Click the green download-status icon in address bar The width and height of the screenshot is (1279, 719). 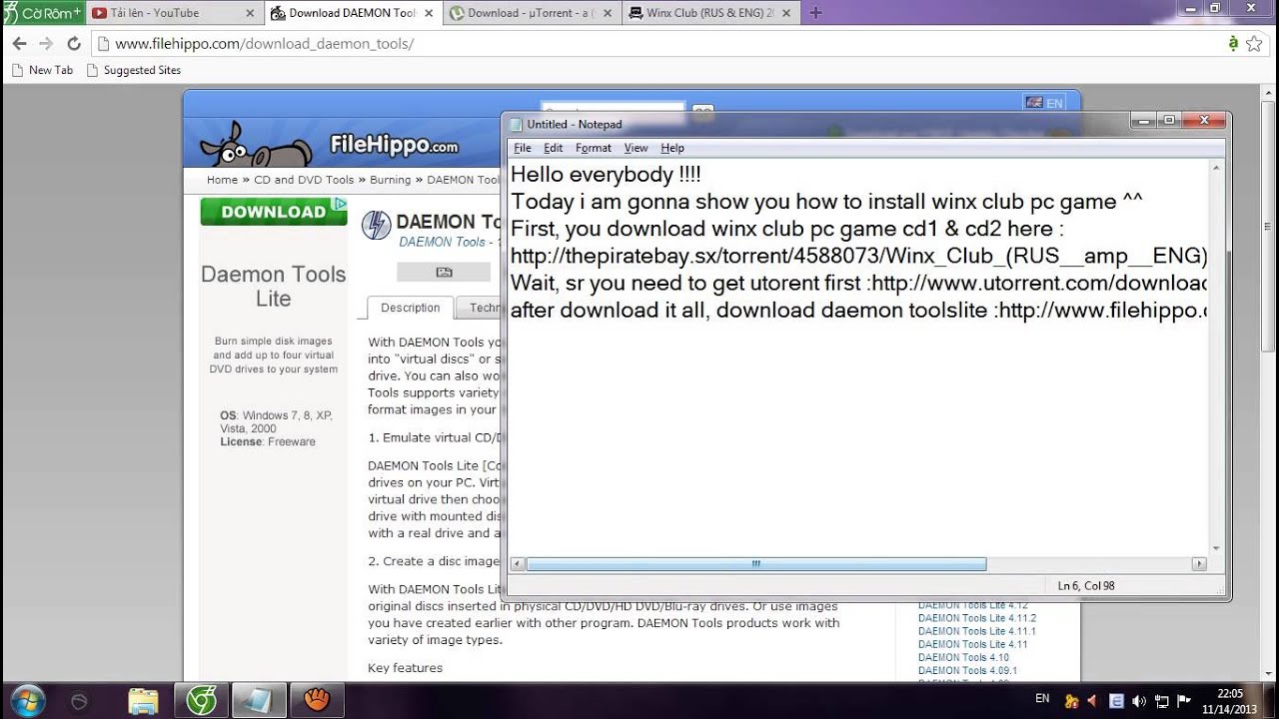click(x=1233, y=44)
